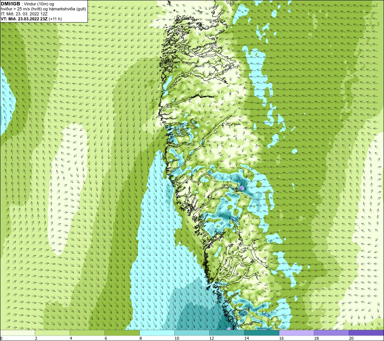Viewport: 384px width, 341px height.
Task: Click the legend scale label 0
Action: (2, 339)
